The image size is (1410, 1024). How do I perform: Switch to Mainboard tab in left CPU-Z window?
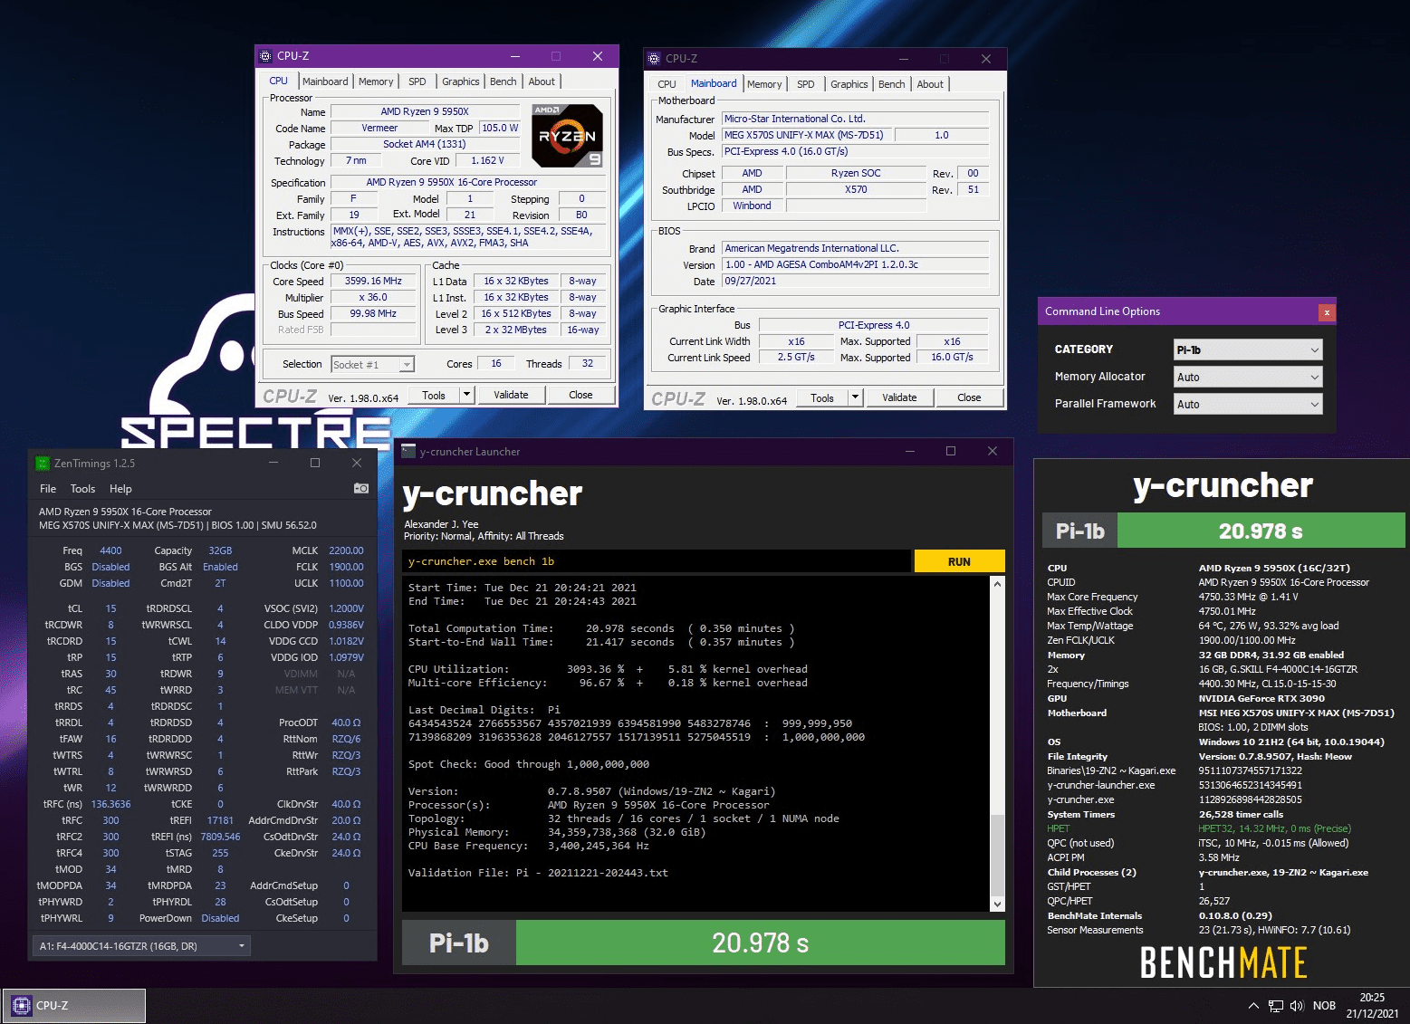pyautogui.click(x=325, y=81)
